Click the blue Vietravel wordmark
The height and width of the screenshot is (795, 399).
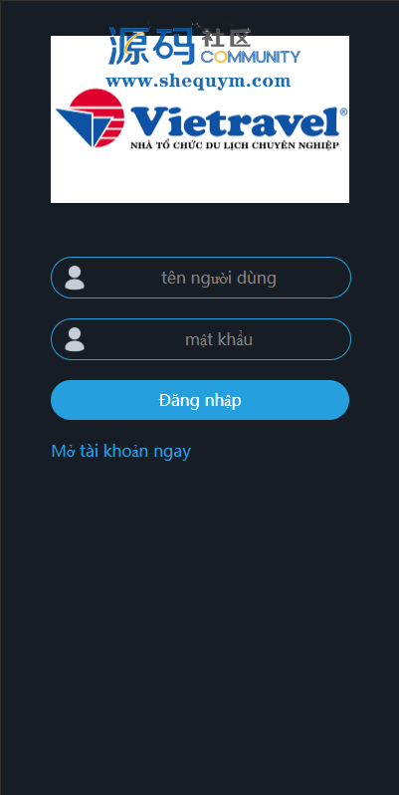click(x=235, y=121)
